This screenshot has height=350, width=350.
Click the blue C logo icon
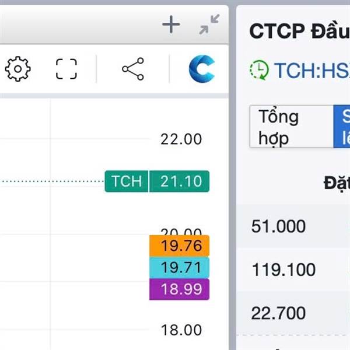[x=202, y=69]
